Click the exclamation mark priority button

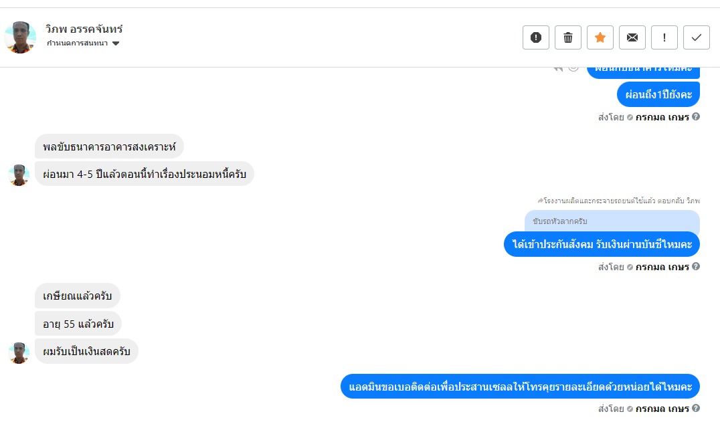point(664,37)
